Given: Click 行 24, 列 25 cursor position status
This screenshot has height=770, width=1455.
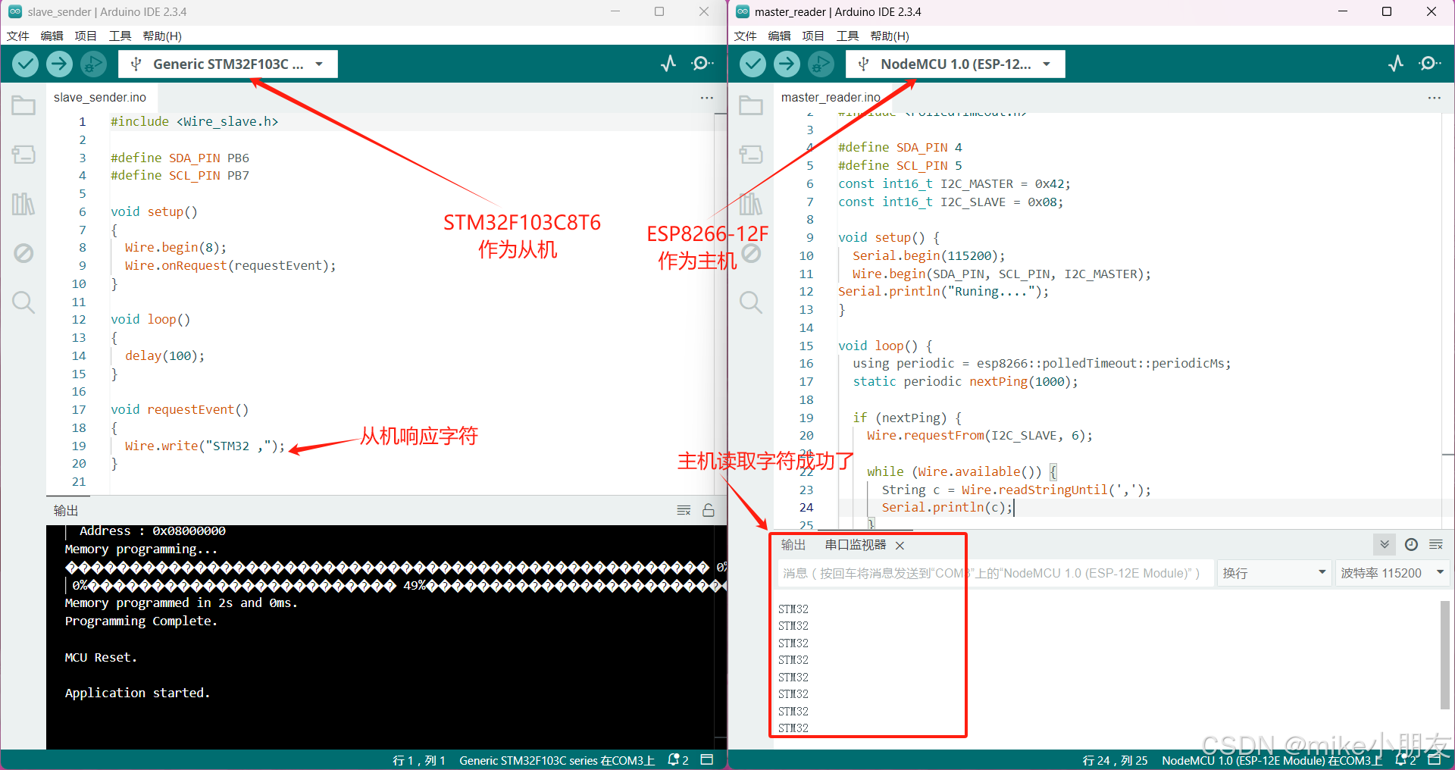Looking at the screenshot, I should (x=1115, y=760).
